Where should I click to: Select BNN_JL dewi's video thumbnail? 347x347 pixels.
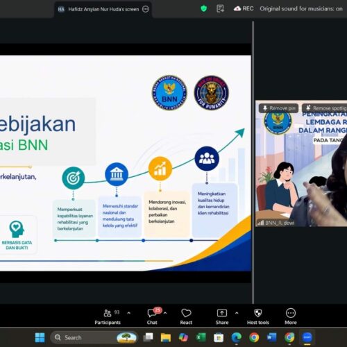pyautogui.click(x=301, y=163)
